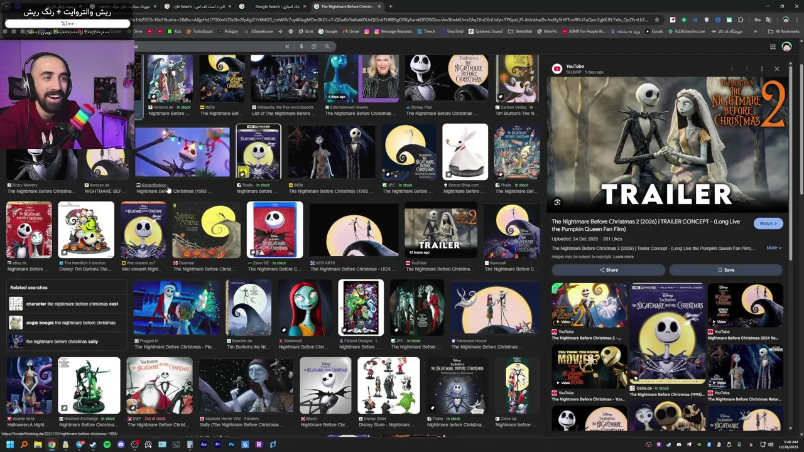Search inside the trailer image with Lens
The image size is (804, 452).
coord(557,202)
